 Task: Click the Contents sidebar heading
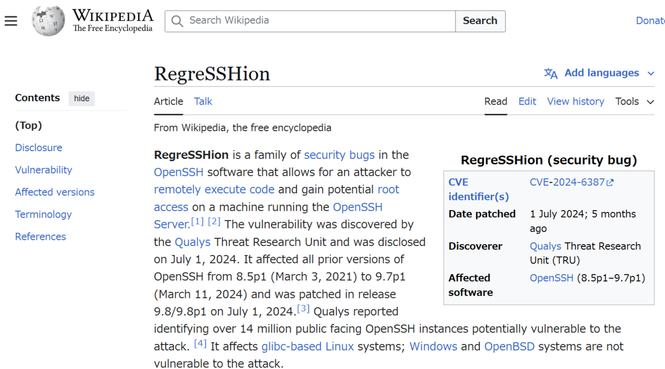[37, 98]
